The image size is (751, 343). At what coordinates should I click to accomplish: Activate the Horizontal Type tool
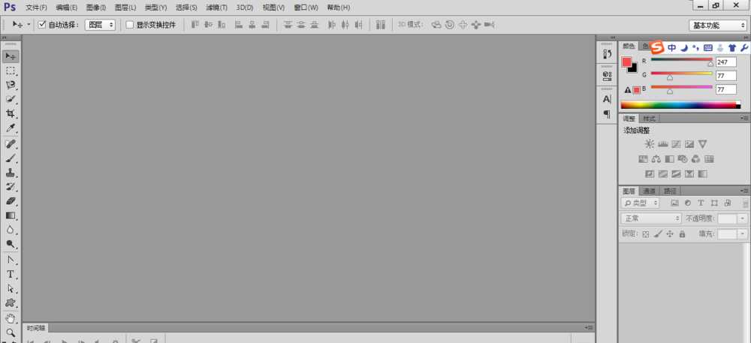11,274
